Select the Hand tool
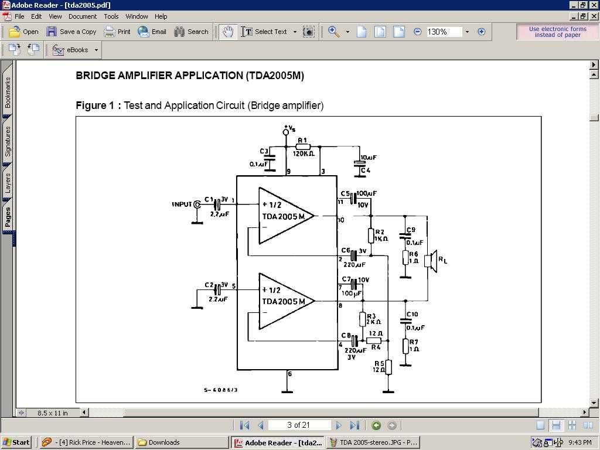600x450 pixels. [x=228, y=32]
